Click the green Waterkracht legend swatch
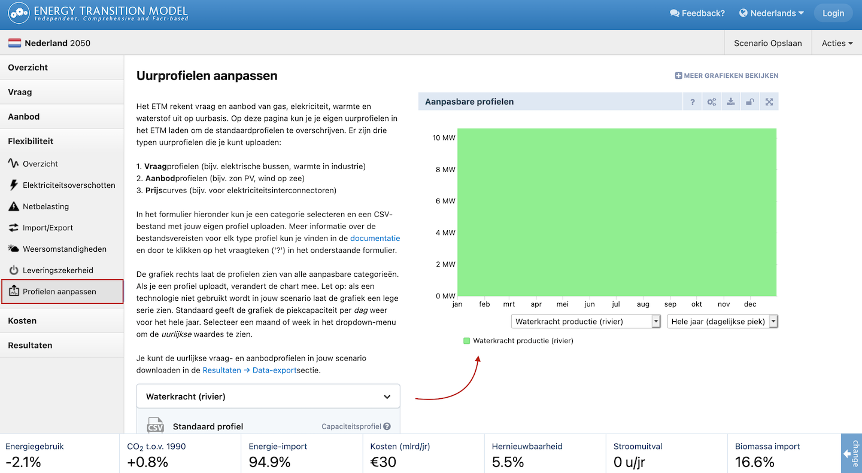 point(467,341)
